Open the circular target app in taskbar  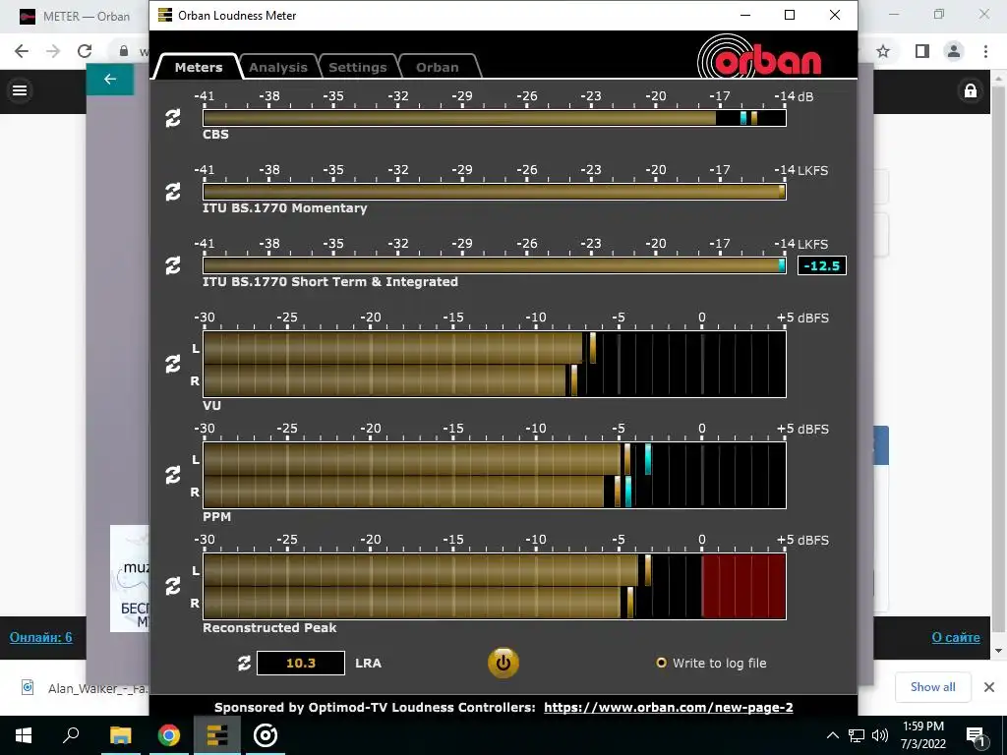pyautogui.click(x=266, y=735)
